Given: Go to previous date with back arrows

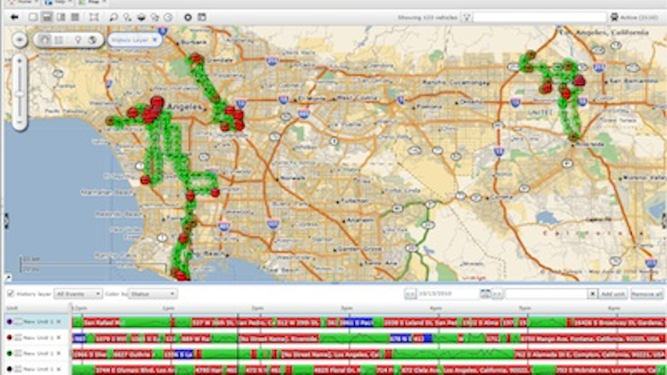Looking at the screenshot, I should point(410,294).
